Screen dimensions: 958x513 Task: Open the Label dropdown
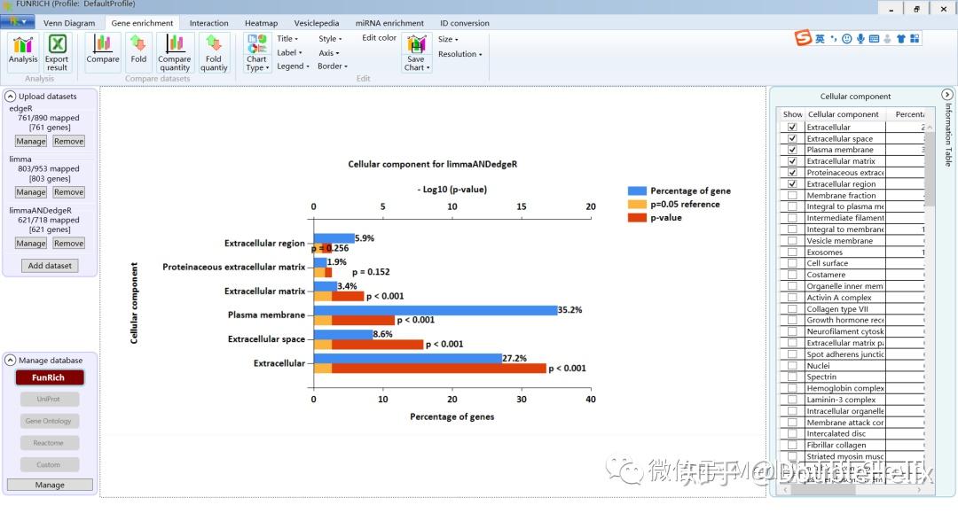[x=289, y=52]
